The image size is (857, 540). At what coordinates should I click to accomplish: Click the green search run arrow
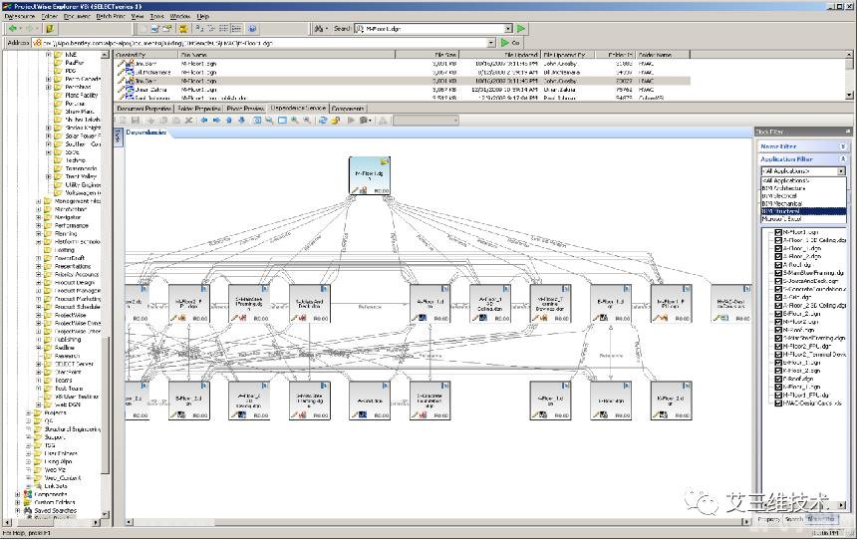coord(521,29)
